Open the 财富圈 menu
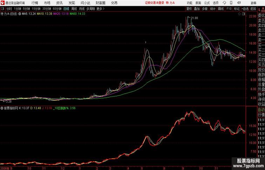 100,3
